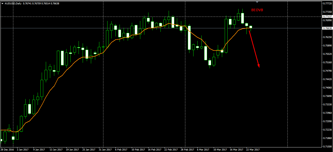Click the 22 Feb 2017 date label

point(171,150)
